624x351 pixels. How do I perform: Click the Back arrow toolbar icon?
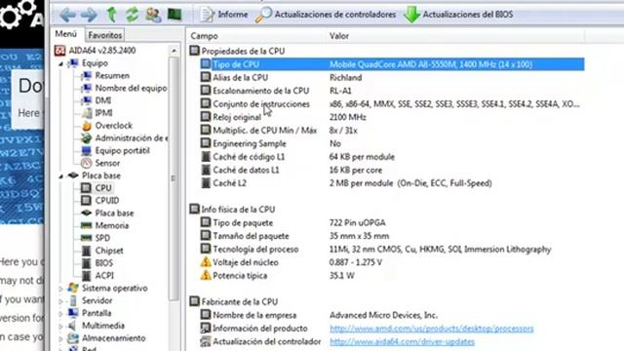(67, 15)
